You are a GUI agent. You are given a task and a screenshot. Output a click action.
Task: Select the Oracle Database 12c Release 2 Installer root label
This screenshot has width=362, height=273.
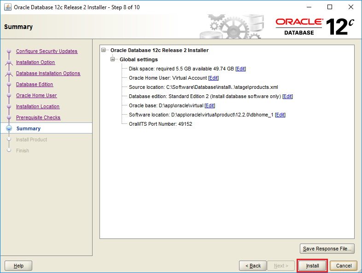pyautogui.click(x=159, y=50)
